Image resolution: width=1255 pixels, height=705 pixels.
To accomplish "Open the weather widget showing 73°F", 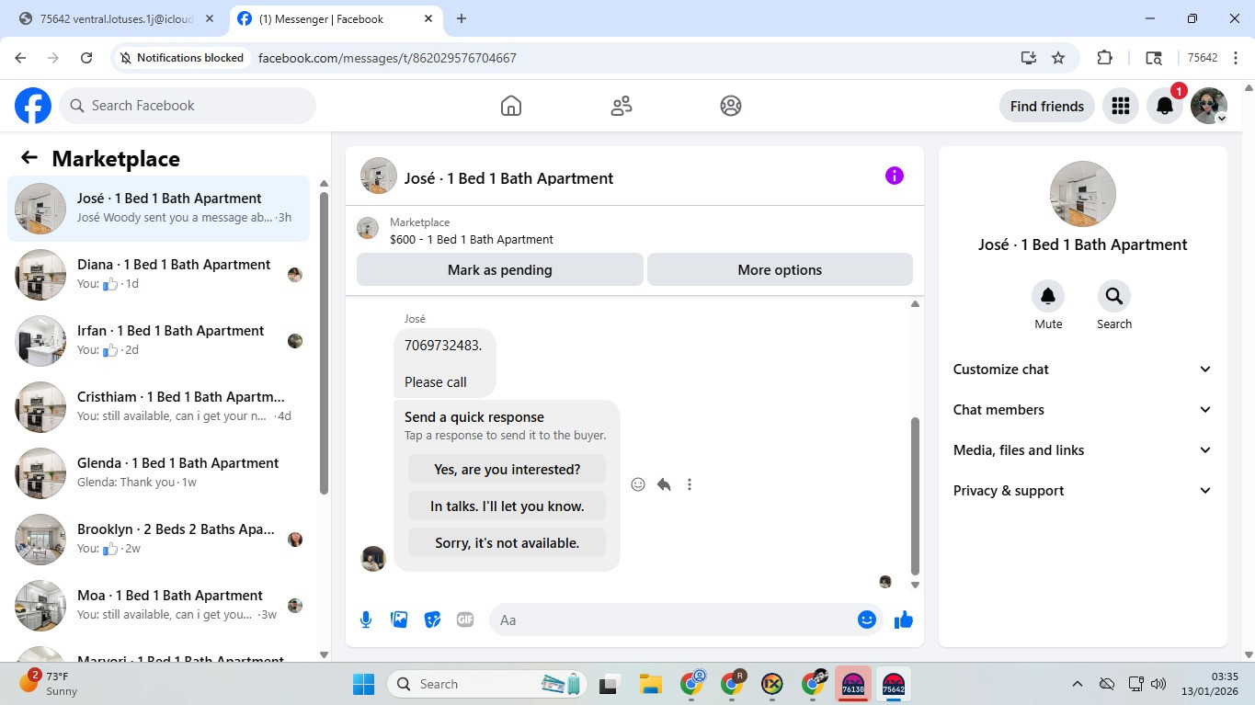I will coord(51,684).
